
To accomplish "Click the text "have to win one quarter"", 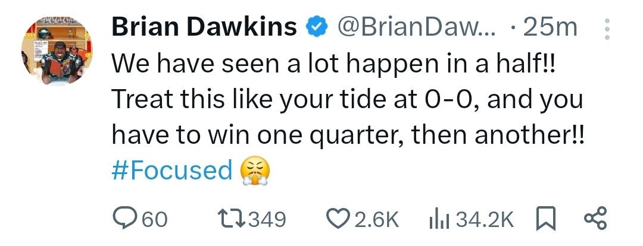I will tap(247, 135).
